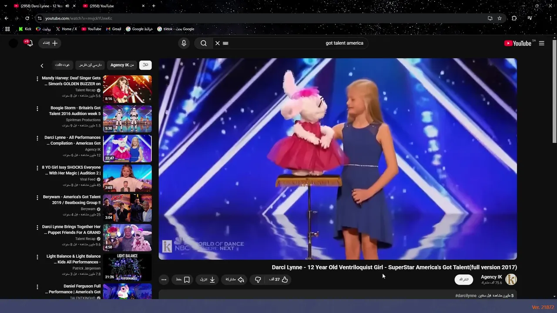Screen dimensions: 557x313
Task: Open options for Light Balance Kids video
Action: (x=37, y=257)
